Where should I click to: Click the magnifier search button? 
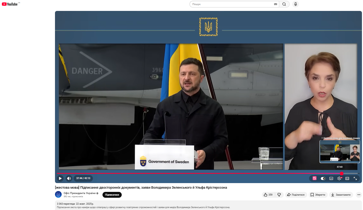pos(284,4)
